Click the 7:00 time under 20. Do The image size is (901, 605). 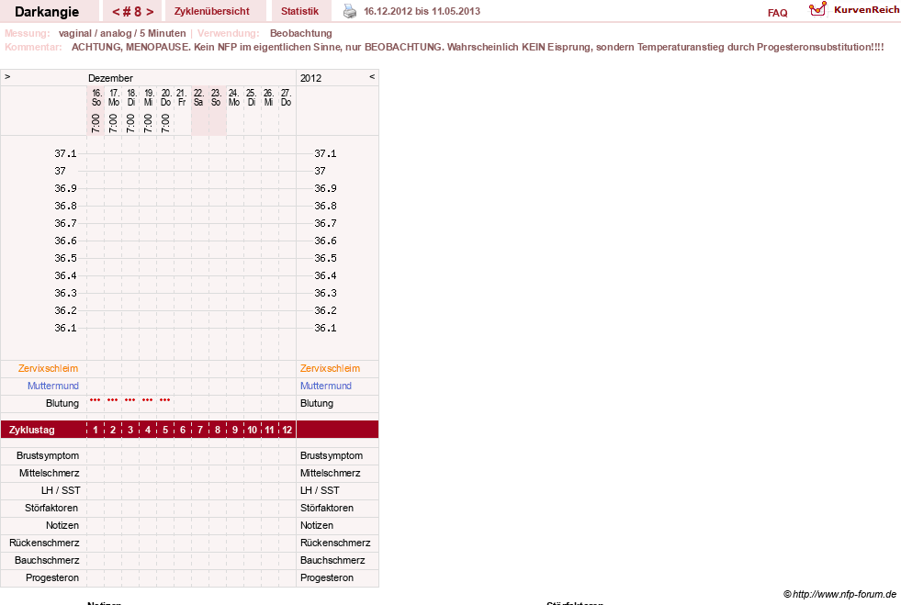coord(165,123)
